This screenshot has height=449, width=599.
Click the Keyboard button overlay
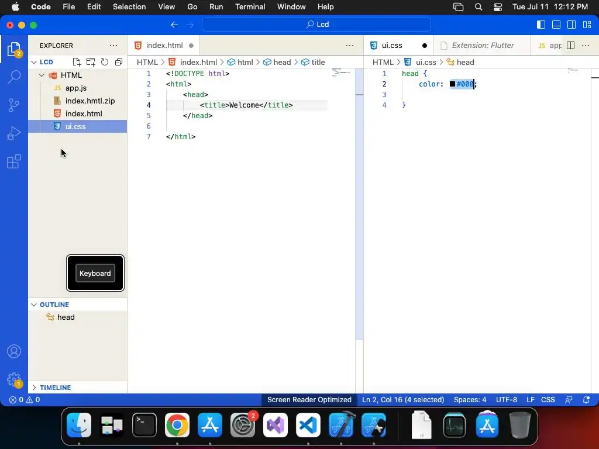(95, 274)
